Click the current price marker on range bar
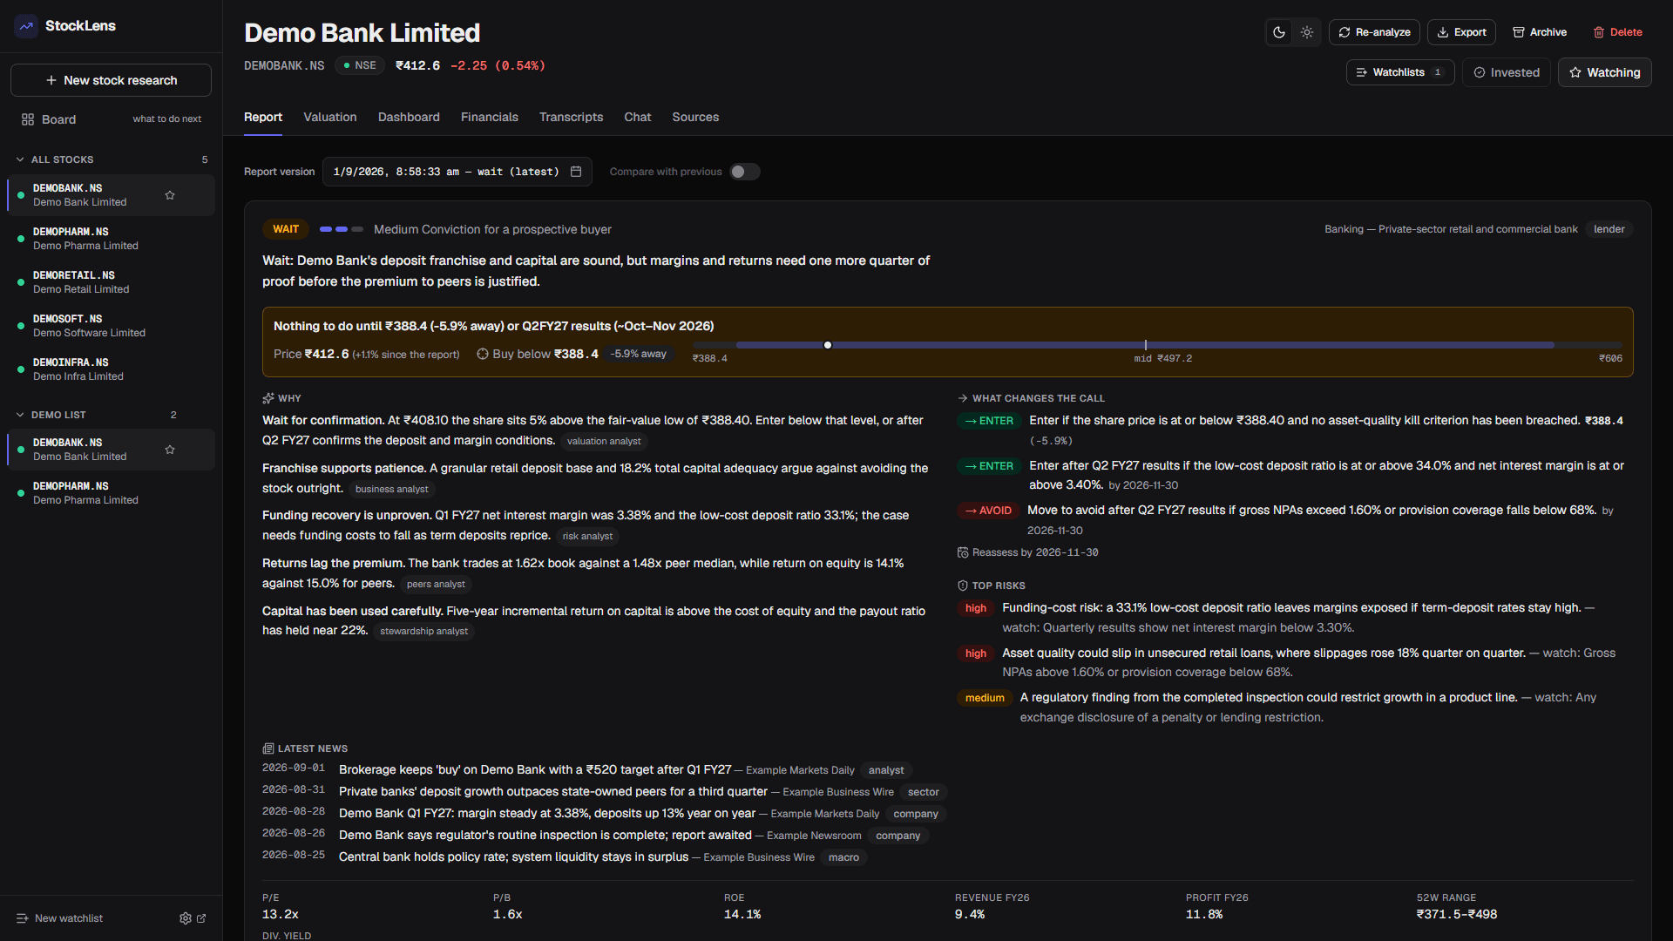 [x=828, y=345]
